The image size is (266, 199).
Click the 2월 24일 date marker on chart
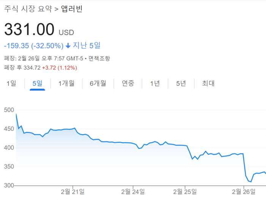pyautogui.click(x=133, y=190)
